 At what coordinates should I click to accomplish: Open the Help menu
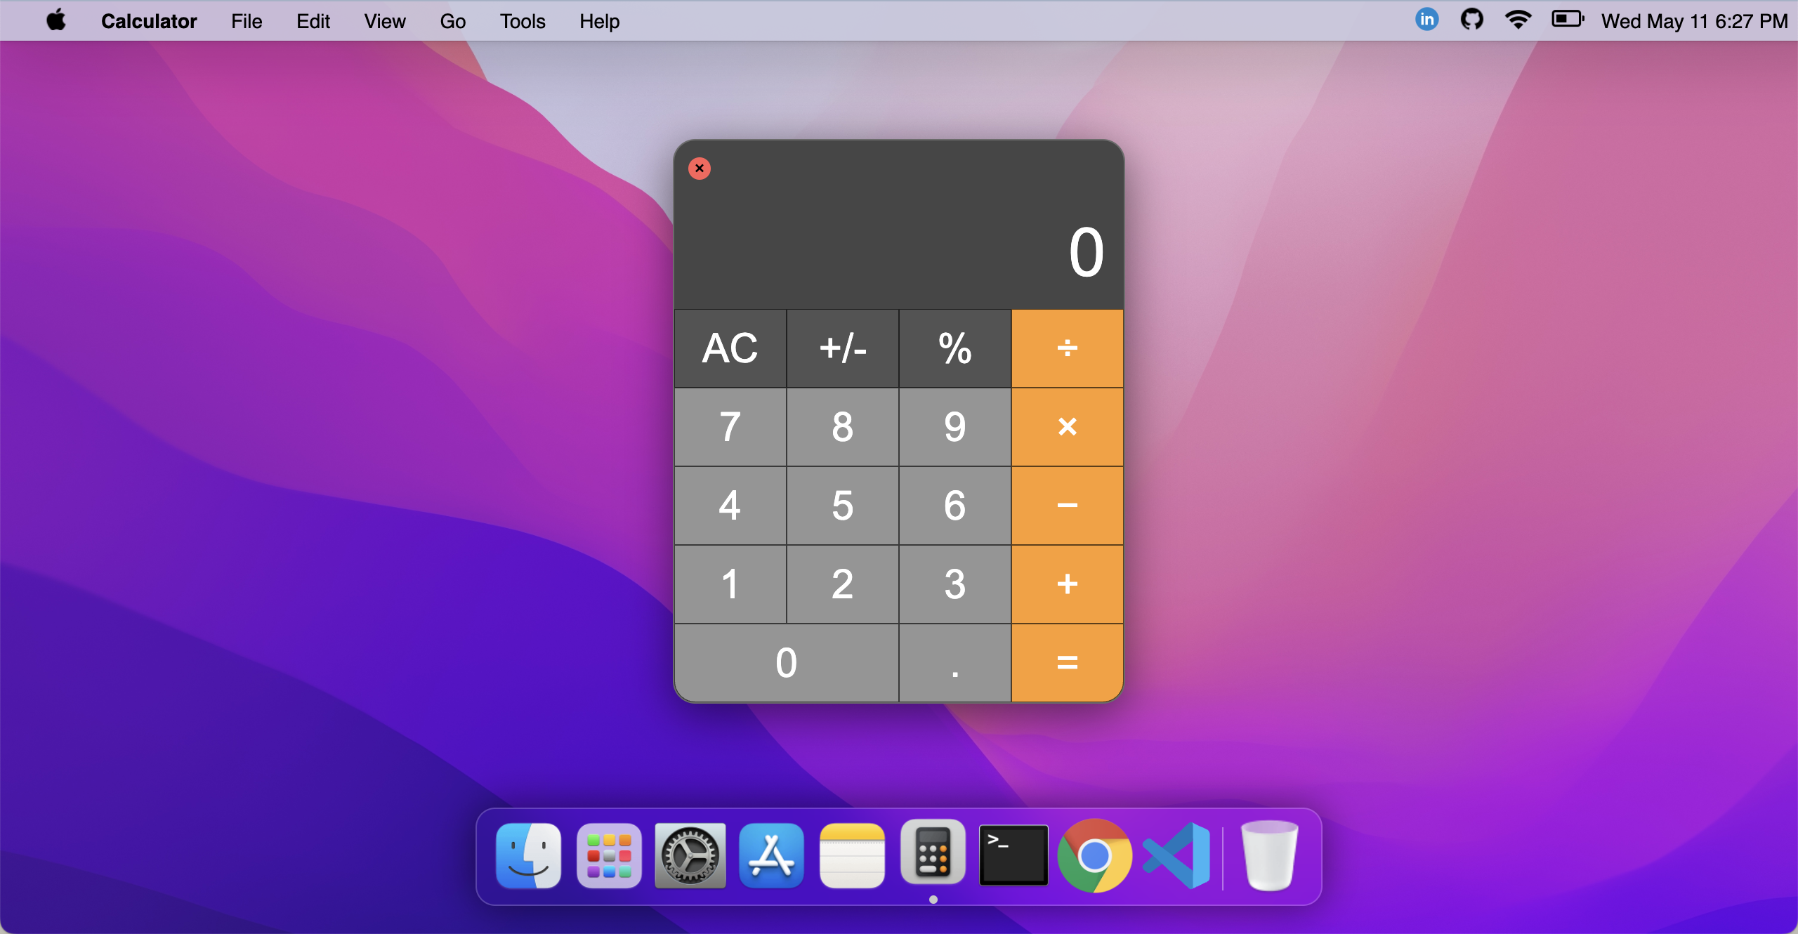[600, 21]
